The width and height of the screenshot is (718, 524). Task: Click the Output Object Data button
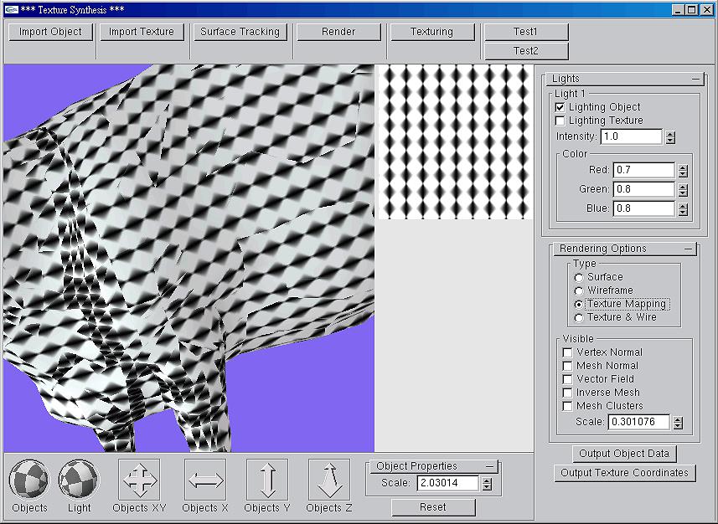coord(625,454)
